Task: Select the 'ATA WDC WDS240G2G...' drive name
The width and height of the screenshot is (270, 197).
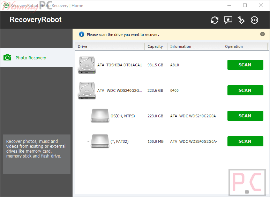Action: point(120,90)
